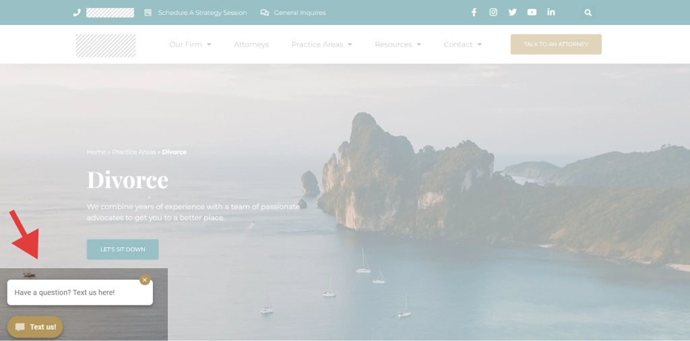
Task: Expand the Our Firm dropdown arrow
Action: tap(209, 44)
